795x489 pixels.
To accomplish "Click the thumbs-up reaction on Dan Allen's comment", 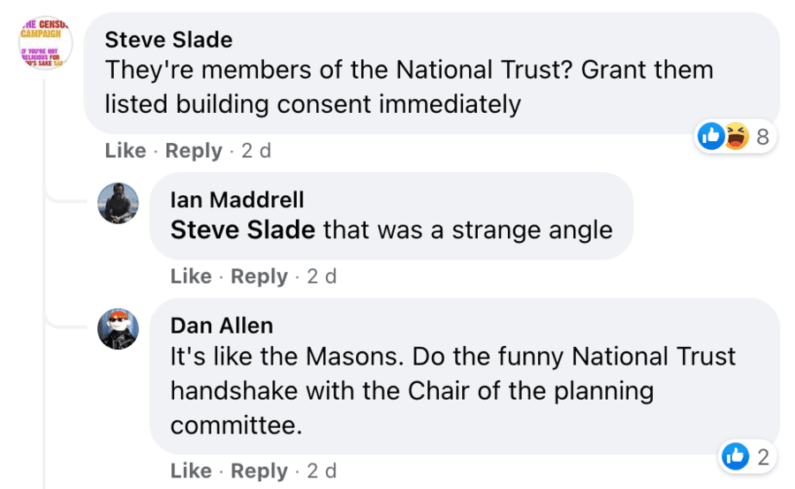I will click(x=735, y=456).
